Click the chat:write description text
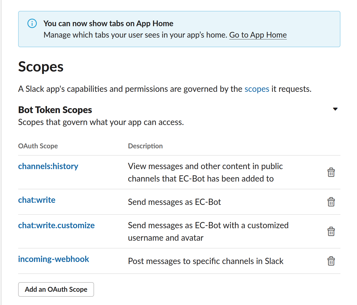 (174, 202)
